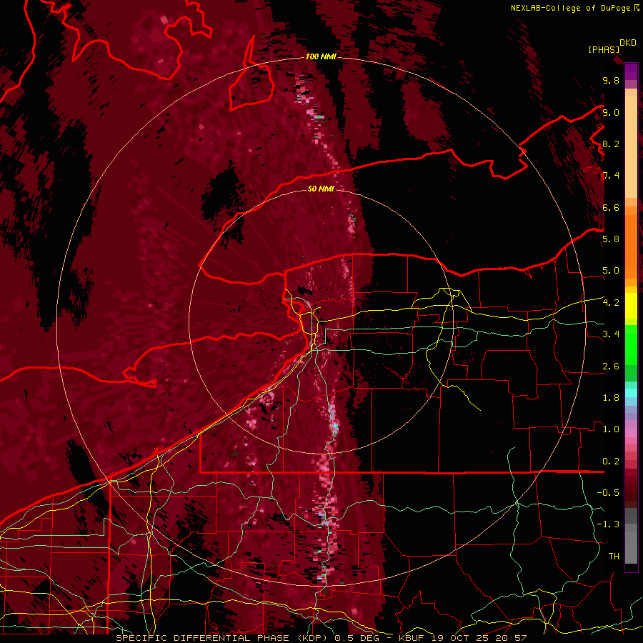This screenshot has height=643, width=643.
Task: Click the 2.6 scale value
Action: tap(611, 367)
